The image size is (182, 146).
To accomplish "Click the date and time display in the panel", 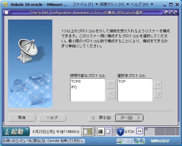I will pos(56,132).
